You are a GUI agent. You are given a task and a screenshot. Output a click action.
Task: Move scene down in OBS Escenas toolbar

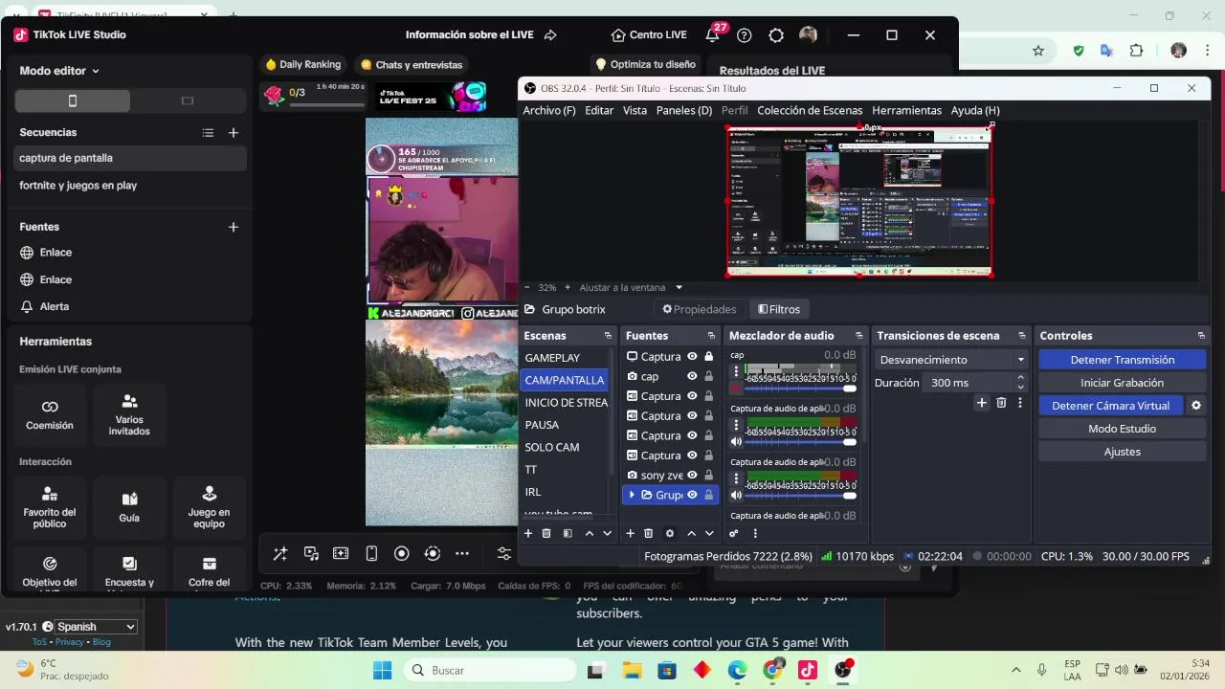(607, 533)
